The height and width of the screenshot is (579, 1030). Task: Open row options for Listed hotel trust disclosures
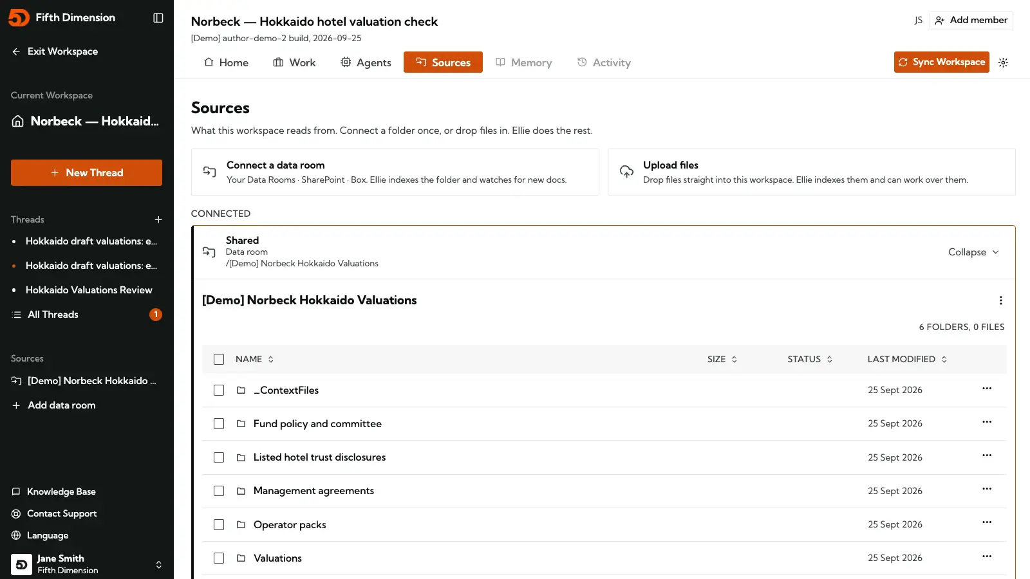(987, 455)
